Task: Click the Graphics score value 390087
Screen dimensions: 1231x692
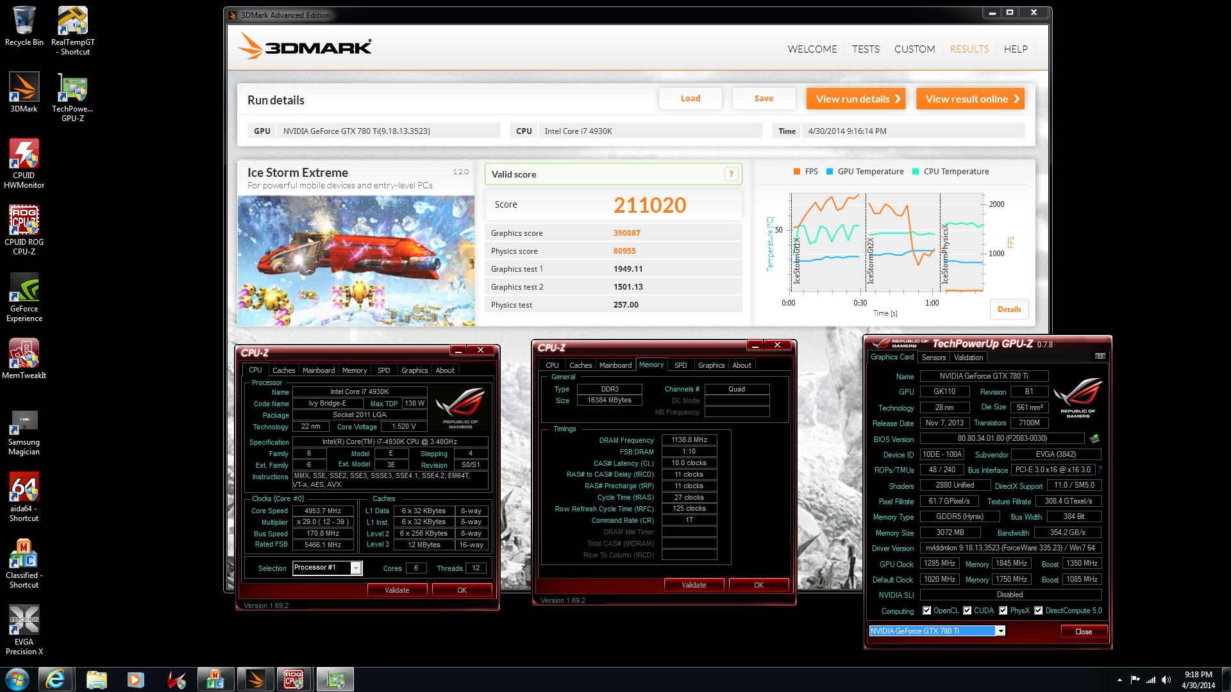Action: click(x=626, y=233)
